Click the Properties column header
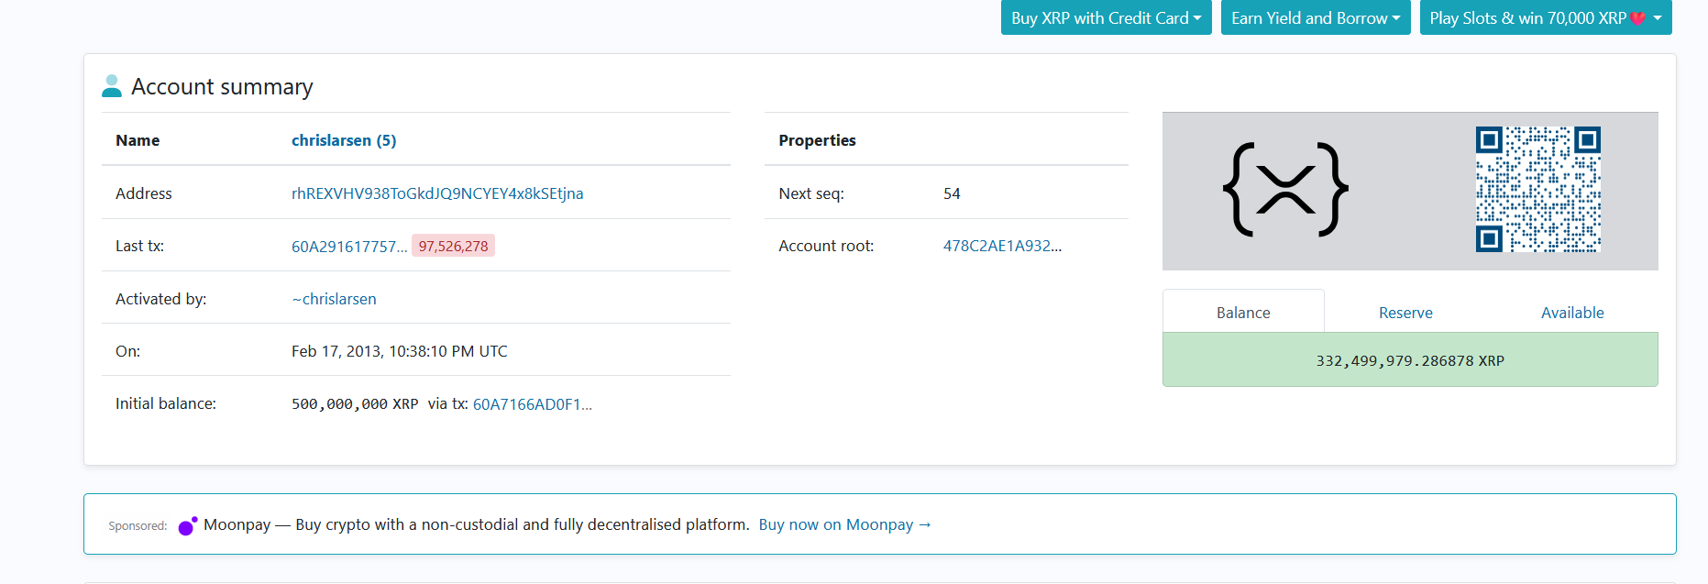1708x584 pixels. 817,140
